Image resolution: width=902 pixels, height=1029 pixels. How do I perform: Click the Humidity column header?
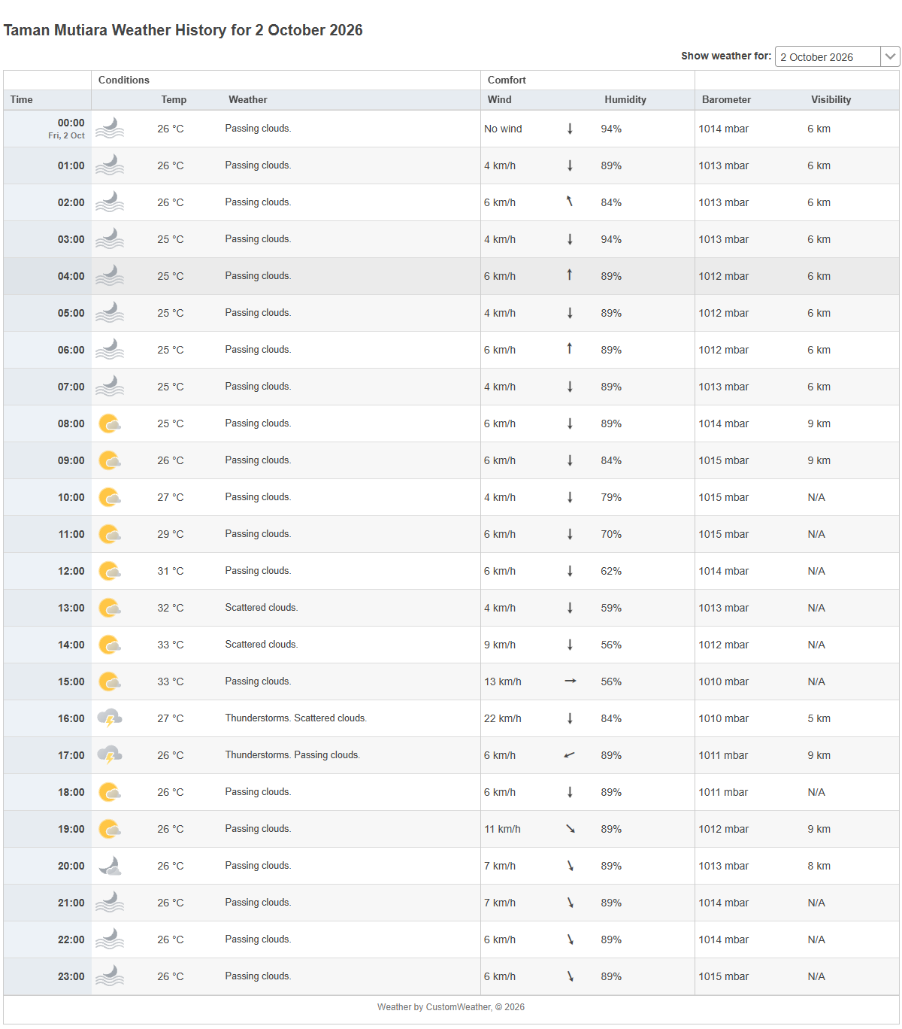point(625,99)
